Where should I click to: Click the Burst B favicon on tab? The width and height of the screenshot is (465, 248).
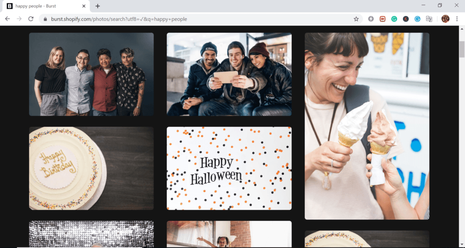coord(10,6)
